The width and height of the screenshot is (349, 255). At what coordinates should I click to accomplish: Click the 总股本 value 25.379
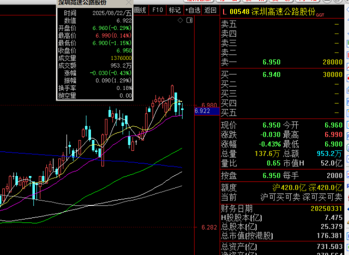(x=332, y=227)
